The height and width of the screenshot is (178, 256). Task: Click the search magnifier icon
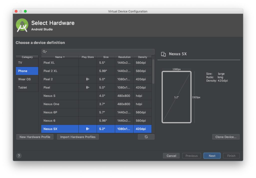coord(44,52)
